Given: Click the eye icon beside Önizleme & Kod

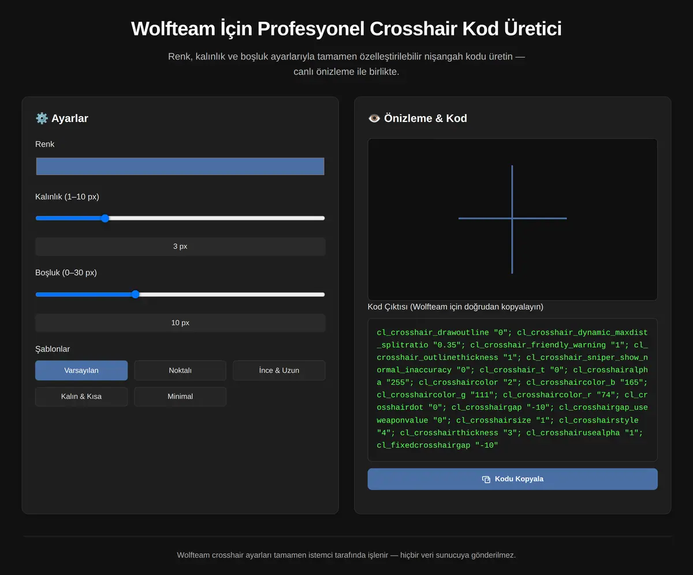Looking at the screenshot, I should click(x=374, y=118).
